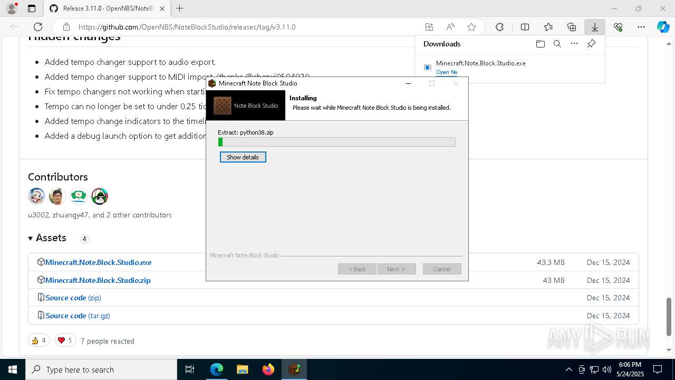Toggle split screen view icon
The height and width of the screenshot is (380, 675).
point(525,27)
